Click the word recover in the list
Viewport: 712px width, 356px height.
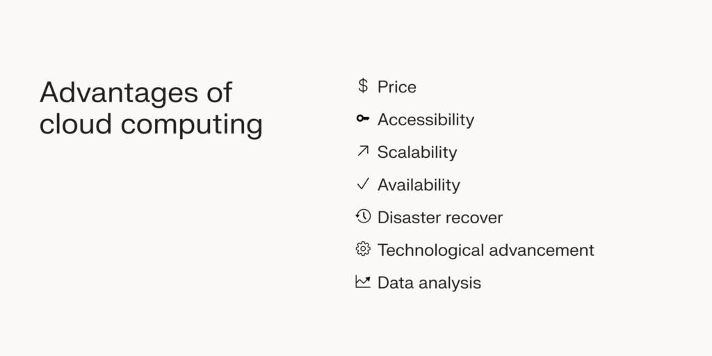[x=472, y=218]
